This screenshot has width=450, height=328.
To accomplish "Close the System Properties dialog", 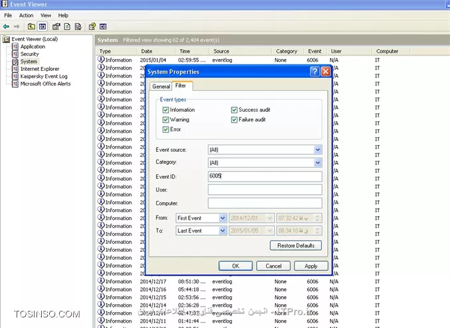I will click(326, 72).
